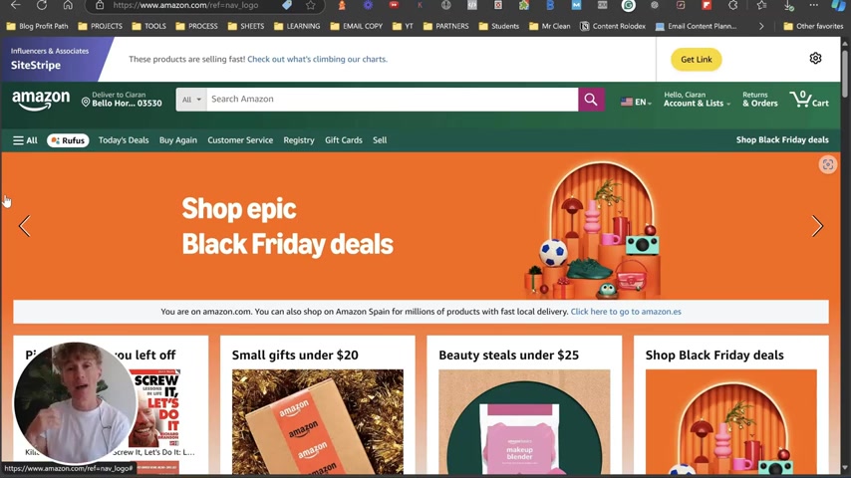Select Gift Cards in navigation bar
The height and width of the screenshot is (478, 851).
click(344, 140)
